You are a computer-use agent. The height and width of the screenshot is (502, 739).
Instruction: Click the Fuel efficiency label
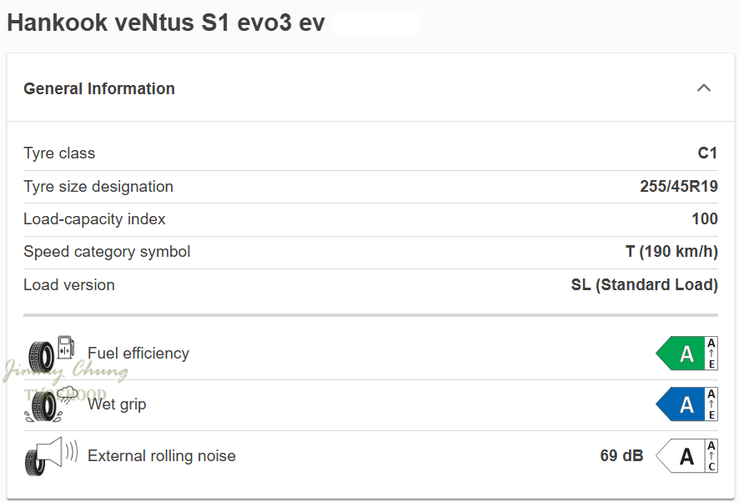(138, 354)
